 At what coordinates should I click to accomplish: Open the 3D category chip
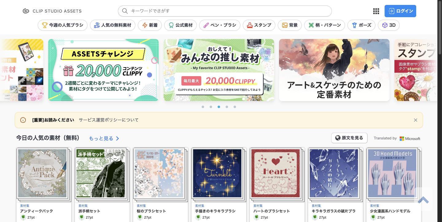(389, 25)
